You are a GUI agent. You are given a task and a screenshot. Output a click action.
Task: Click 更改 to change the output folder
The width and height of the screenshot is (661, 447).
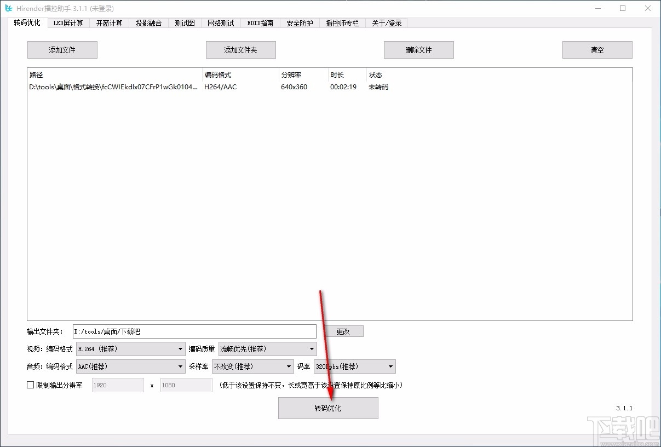(344, 331)
